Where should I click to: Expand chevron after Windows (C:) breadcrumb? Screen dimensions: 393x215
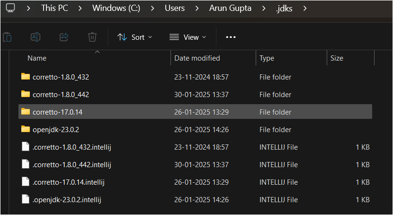(x=152, y=8)
